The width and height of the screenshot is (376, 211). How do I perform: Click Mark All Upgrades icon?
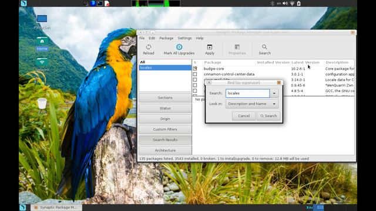[179, 47]
